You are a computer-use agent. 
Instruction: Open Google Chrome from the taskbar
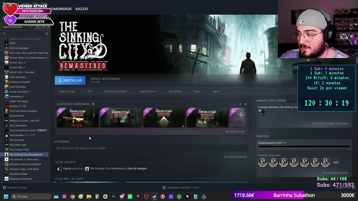tap(72, 197)
